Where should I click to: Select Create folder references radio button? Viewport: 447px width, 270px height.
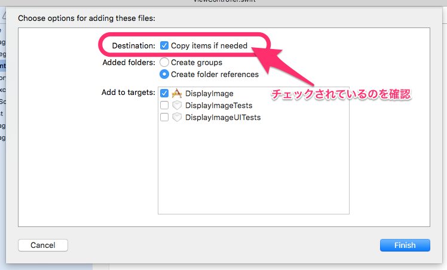164,74
